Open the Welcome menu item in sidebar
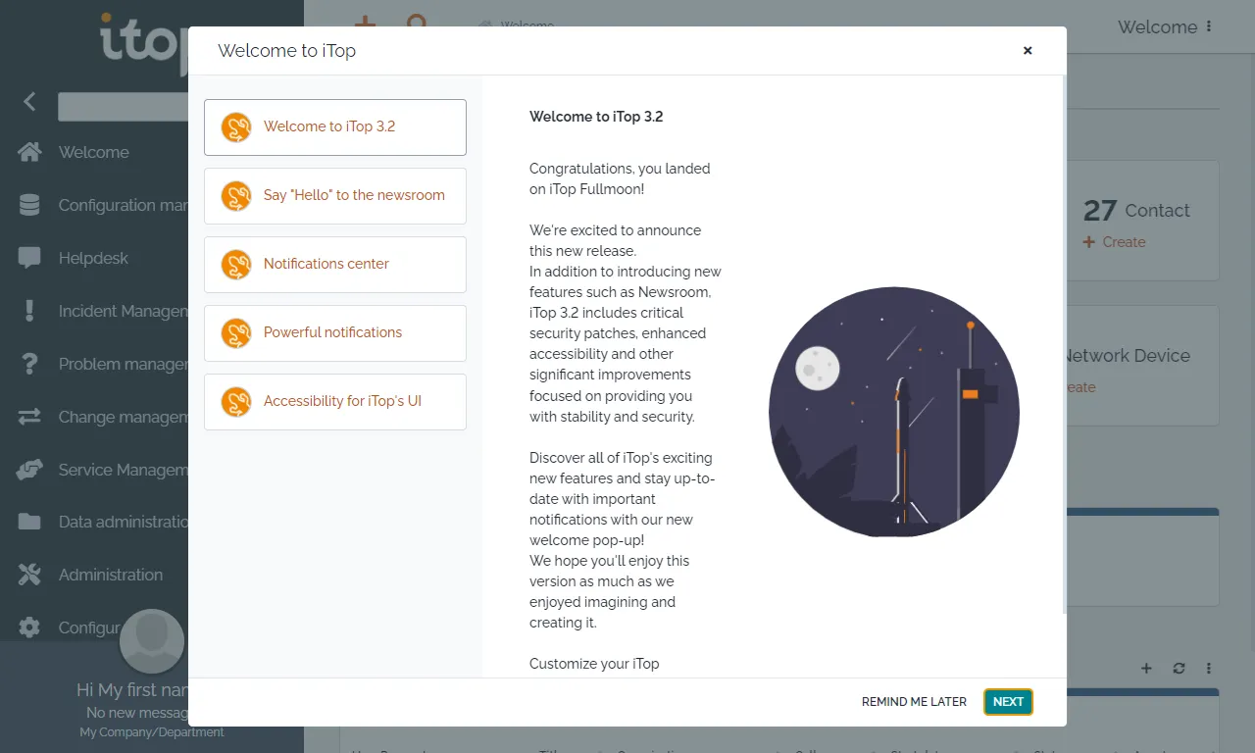 pyautogui.click(x=93, y=152)
